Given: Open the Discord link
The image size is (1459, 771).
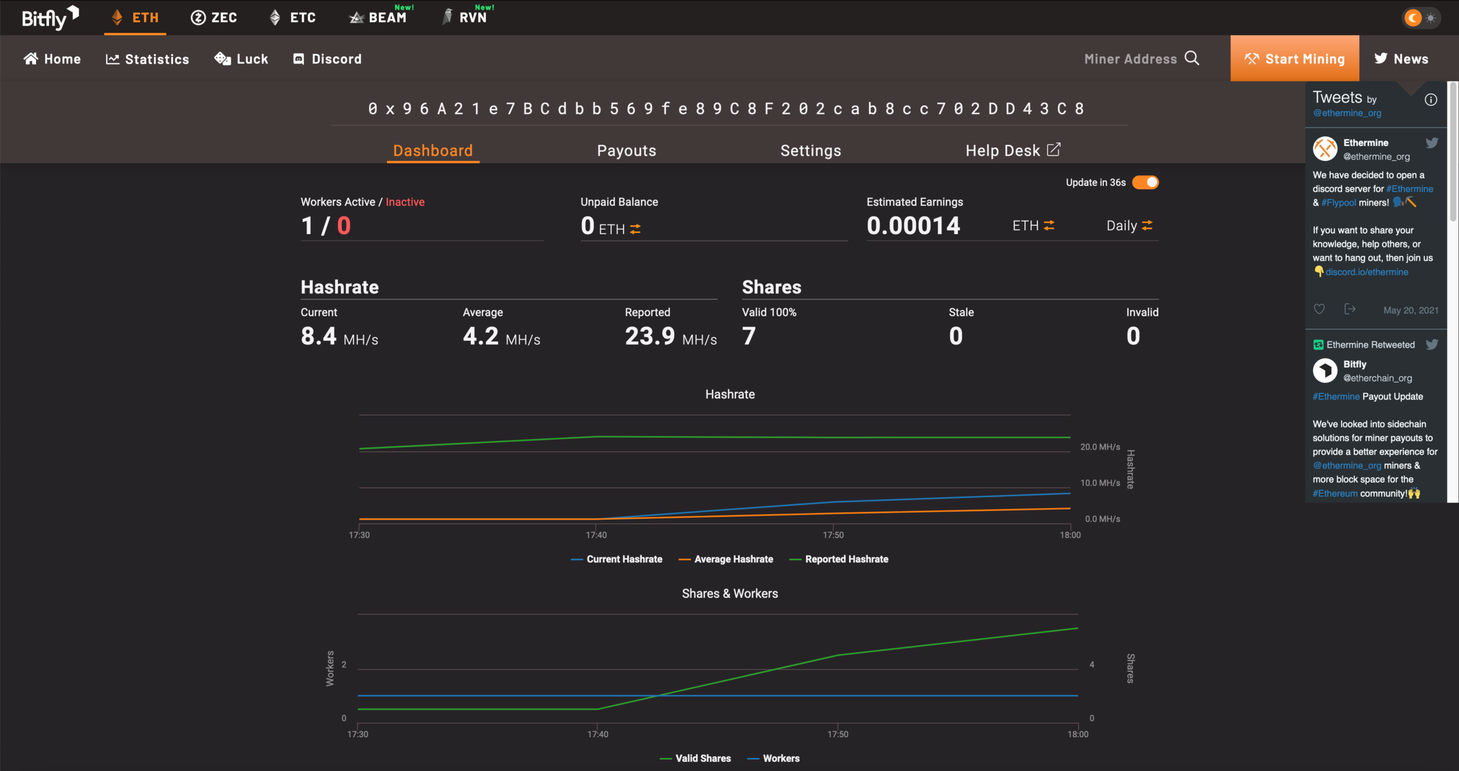Looking at the screenshot, I should [x=327, y=59].
